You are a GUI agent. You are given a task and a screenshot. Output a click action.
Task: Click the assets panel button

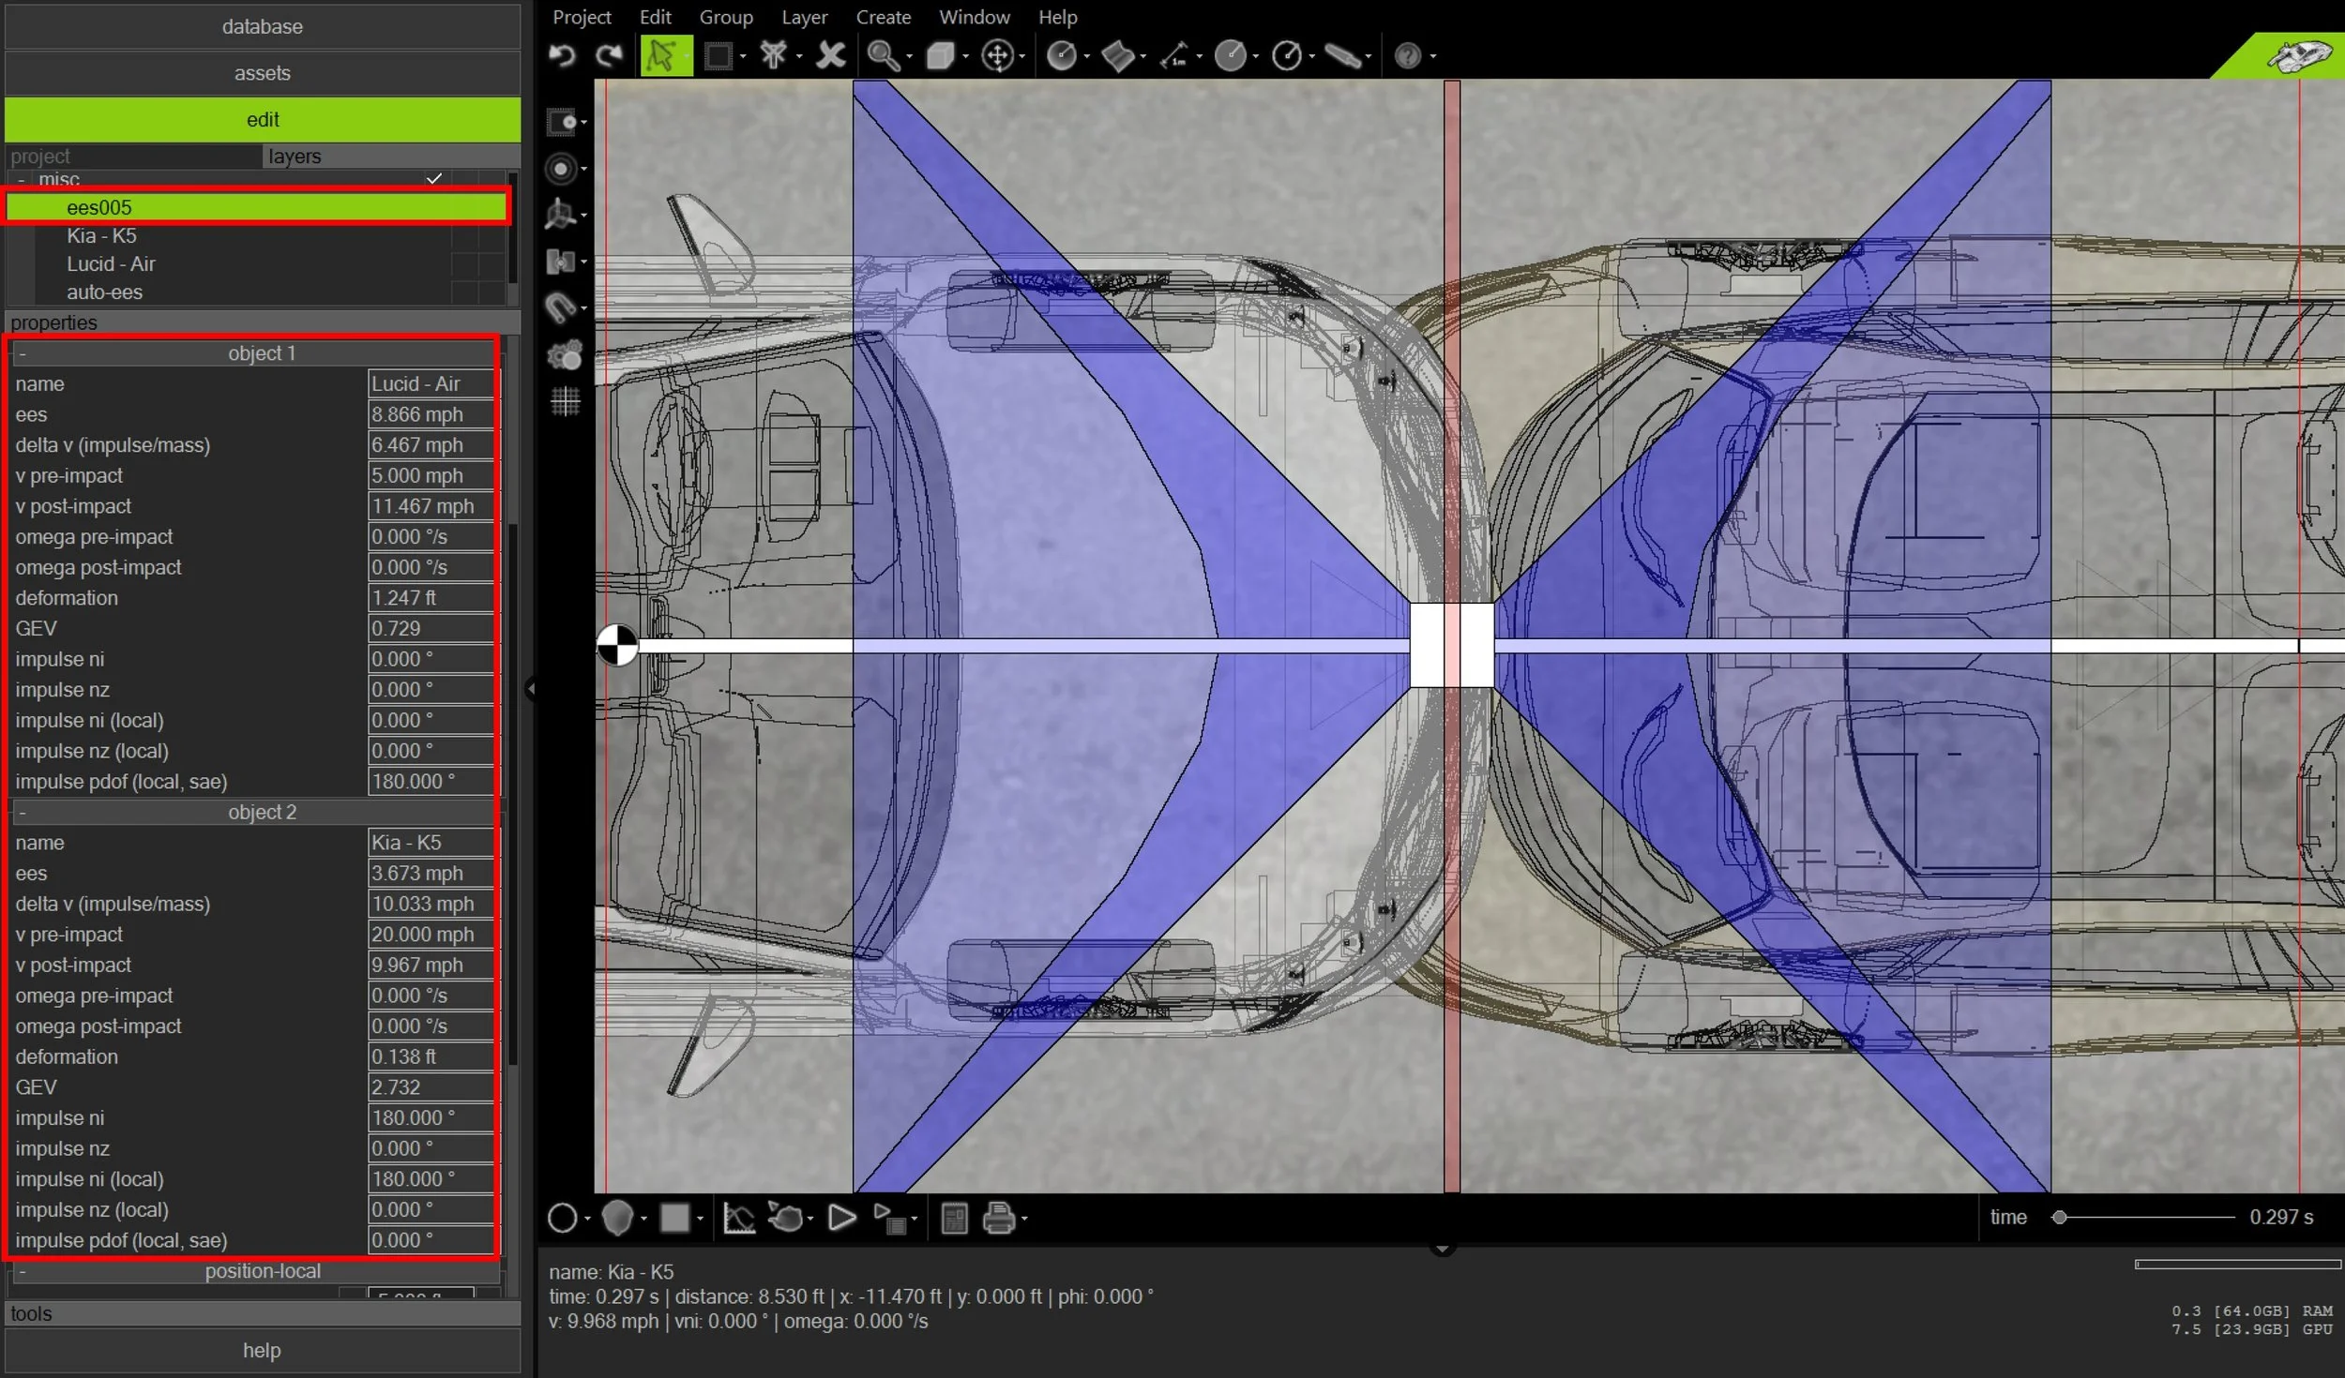(x=262, y=73)
